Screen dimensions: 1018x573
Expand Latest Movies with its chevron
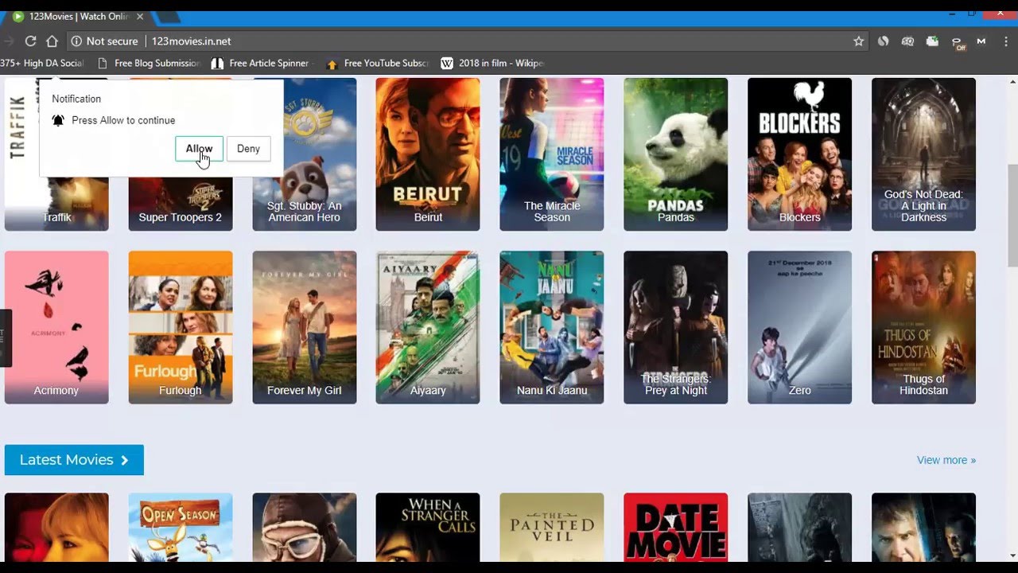pos(124,460)
